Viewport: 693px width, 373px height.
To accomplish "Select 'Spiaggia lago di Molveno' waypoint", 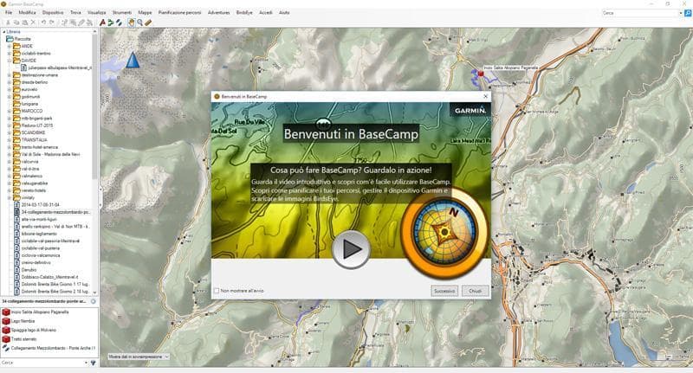I will 34,331.
